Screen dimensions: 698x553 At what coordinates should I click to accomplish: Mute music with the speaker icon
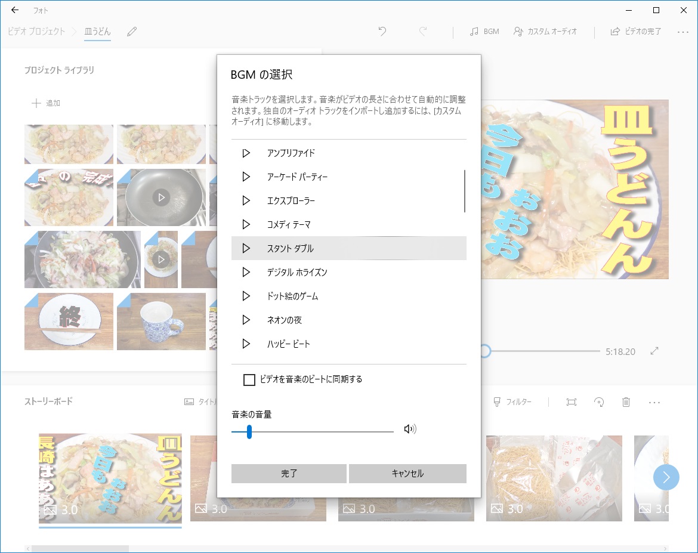tap(410, 429)
